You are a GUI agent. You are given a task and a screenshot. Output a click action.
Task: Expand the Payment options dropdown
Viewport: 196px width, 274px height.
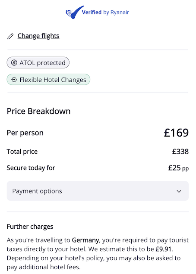coord(98,191)
